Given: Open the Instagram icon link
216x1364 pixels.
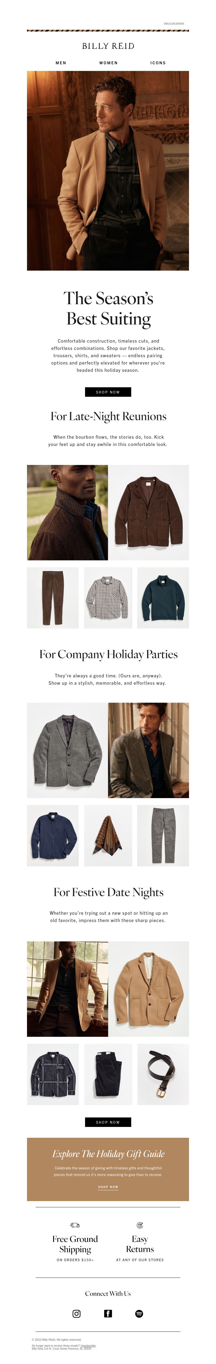Looking at the screenshot, I should pyautogui.click(x=77, y=1314).
